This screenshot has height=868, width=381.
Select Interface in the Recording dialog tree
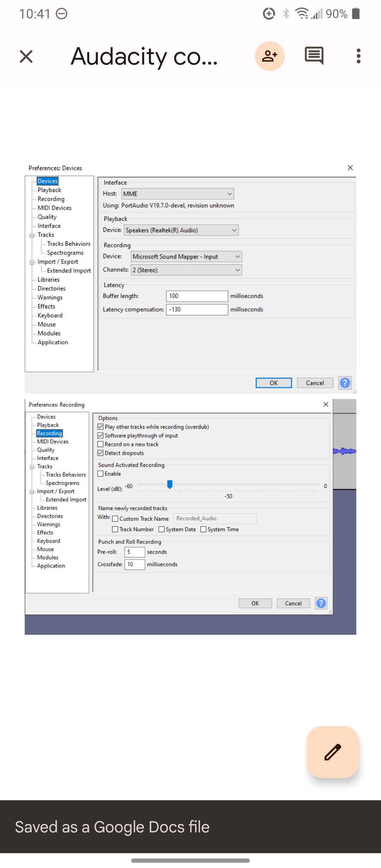[48, 458]
